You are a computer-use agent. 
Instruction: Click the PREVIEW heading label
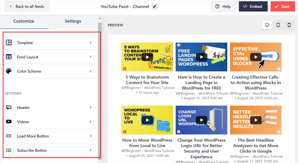tap(115, 25)
